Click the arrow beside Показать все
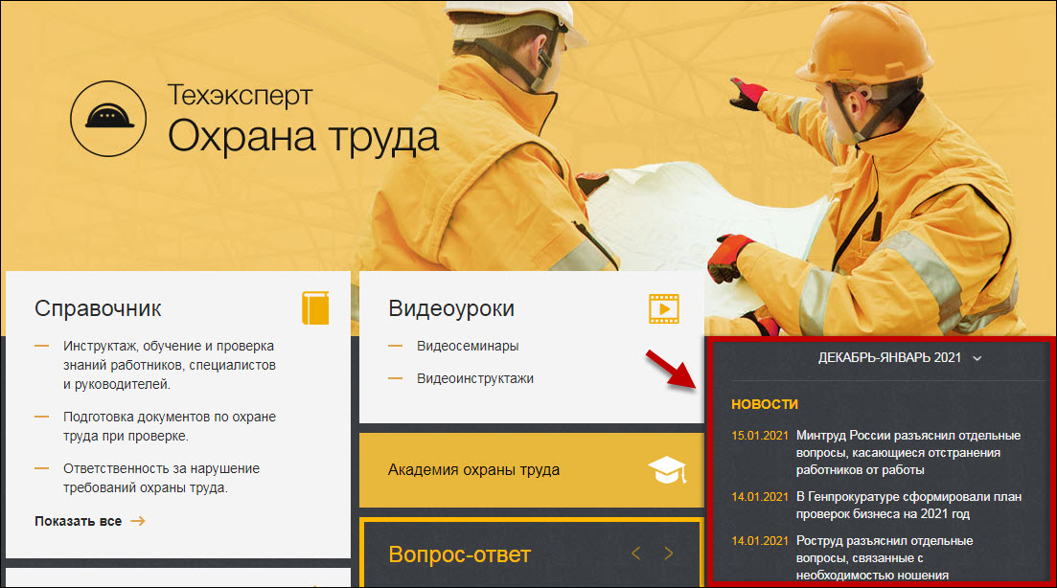This screenshot has width=1057, height=588. [138, 521]
